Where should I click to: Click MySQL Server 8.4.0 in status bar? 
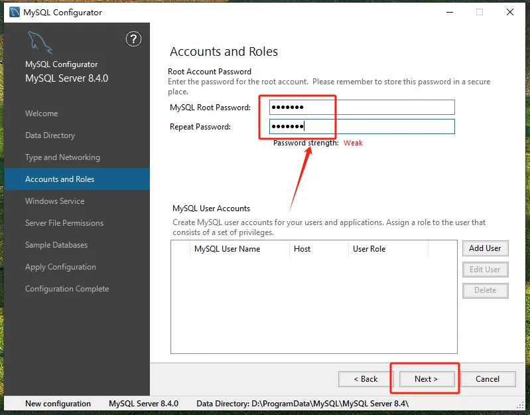pos(143,404)
